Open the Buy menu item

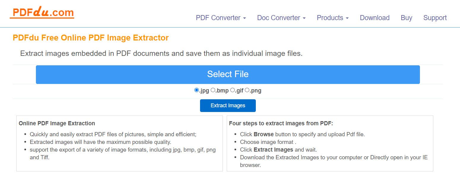tap(406, 18)
